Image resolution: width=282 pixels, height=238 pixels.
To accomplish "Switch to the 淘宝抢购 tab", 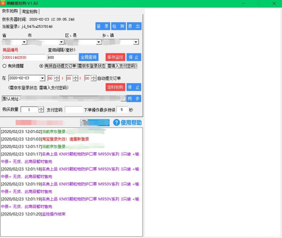I will 30,11.
